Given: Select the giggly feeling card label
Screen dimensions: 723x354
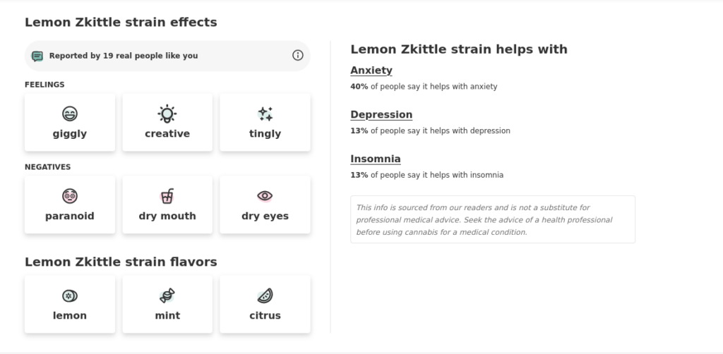Looking at the screenshot, I should pos(70,133).
